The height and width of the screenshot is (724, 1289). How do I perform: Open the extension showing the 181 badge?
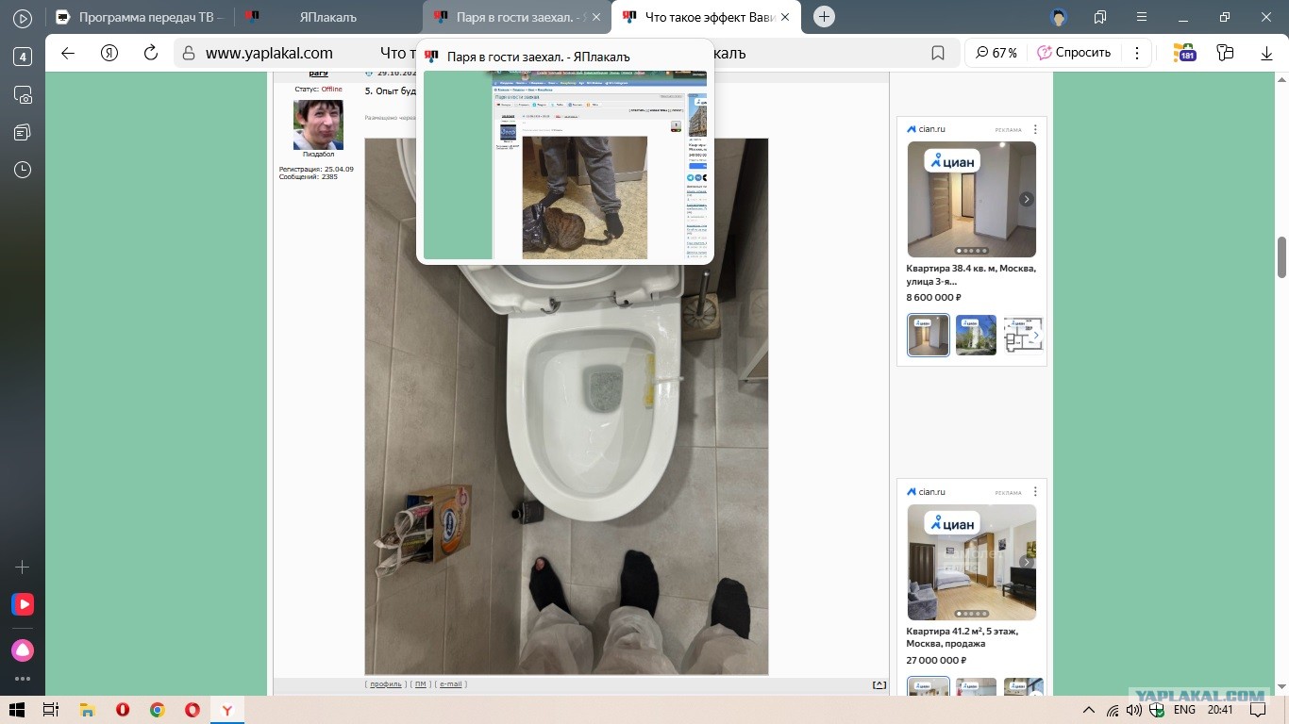tap(1184, 53)
